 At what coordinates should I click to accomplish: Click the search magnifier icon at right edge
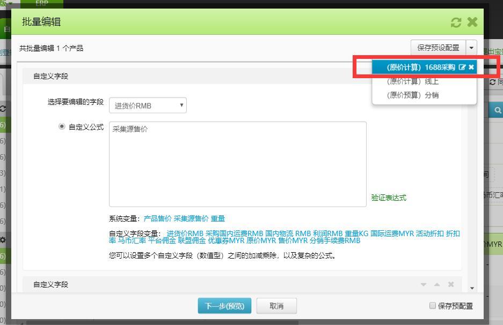click(x=498, y=110)
